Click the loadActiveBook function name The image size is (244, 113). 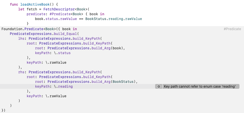tap(36, 5)
